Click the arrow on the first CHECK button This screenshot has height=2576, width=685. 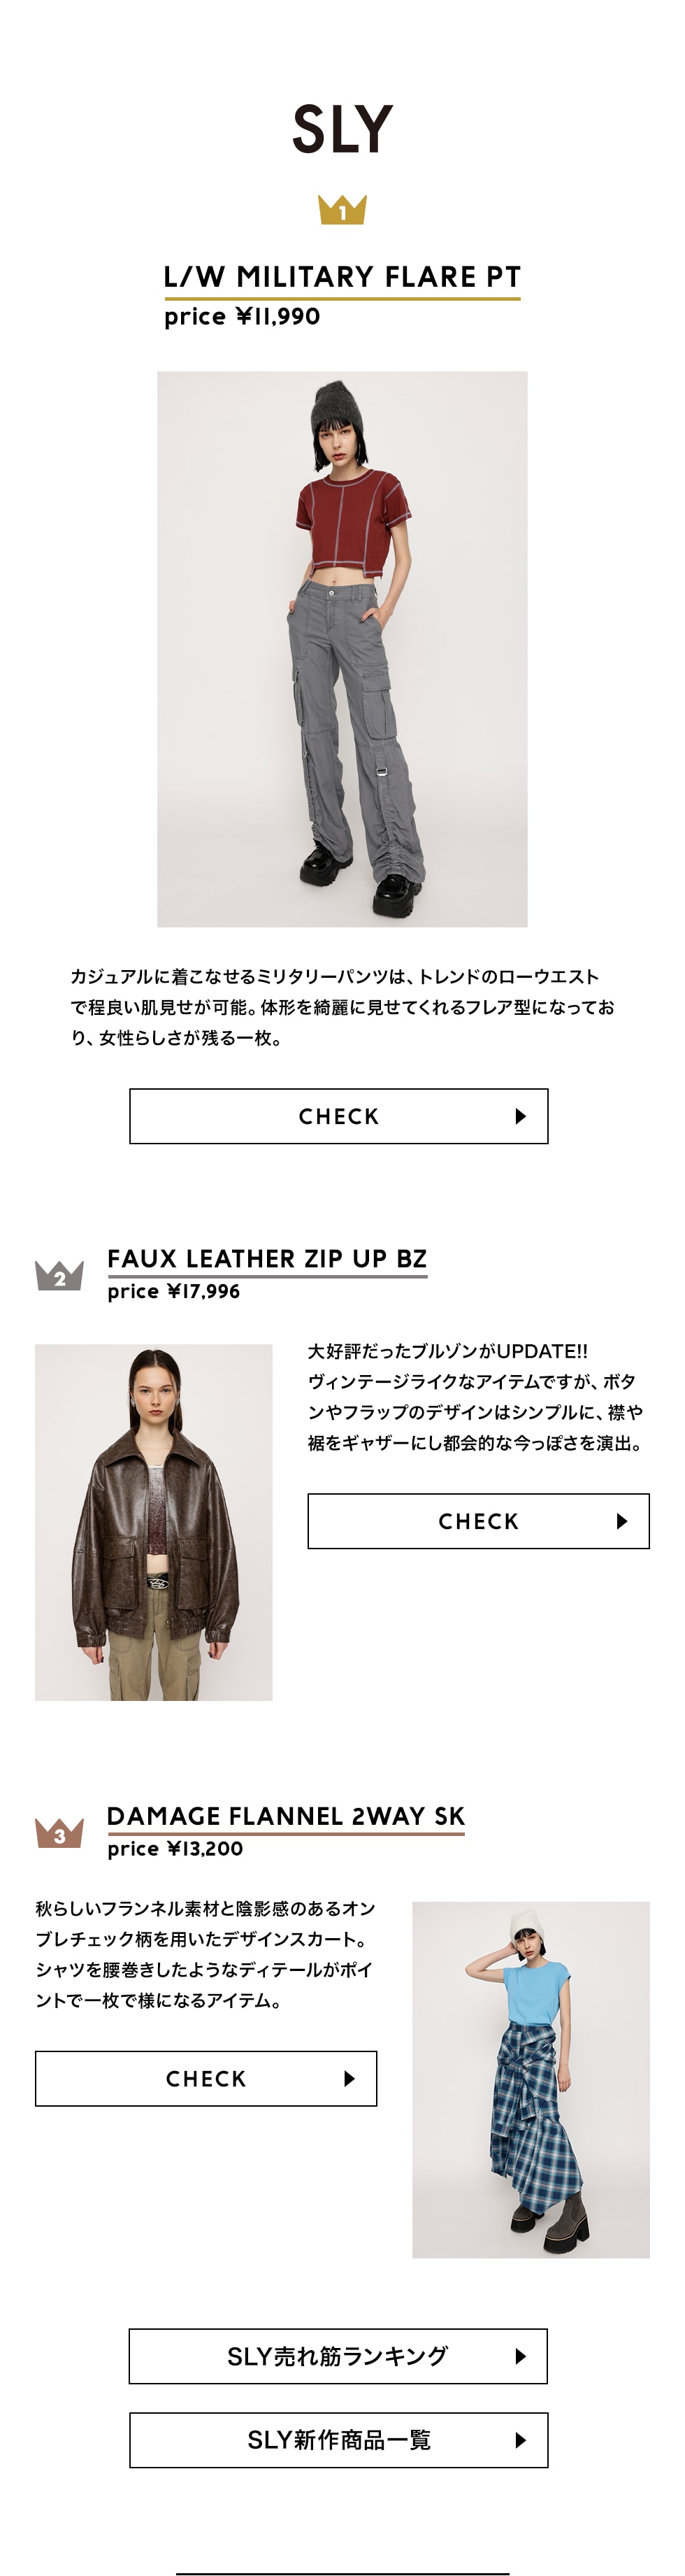click(520, 1116)
